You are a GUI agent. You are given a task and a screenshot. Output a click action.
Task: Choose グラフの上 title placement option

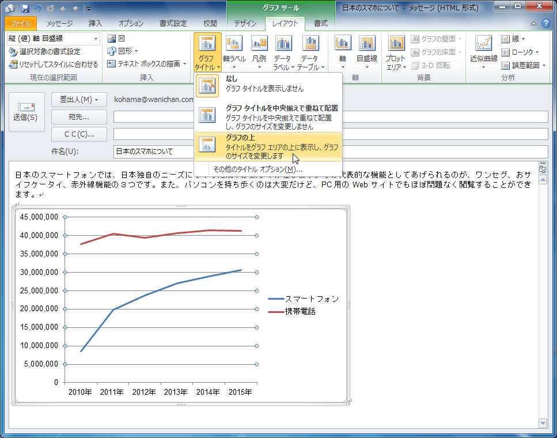pyautogui.click(x=268, y=146)
